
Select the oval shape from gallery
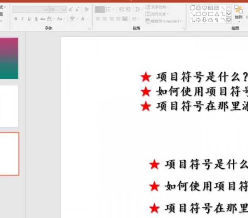point(205,14)
